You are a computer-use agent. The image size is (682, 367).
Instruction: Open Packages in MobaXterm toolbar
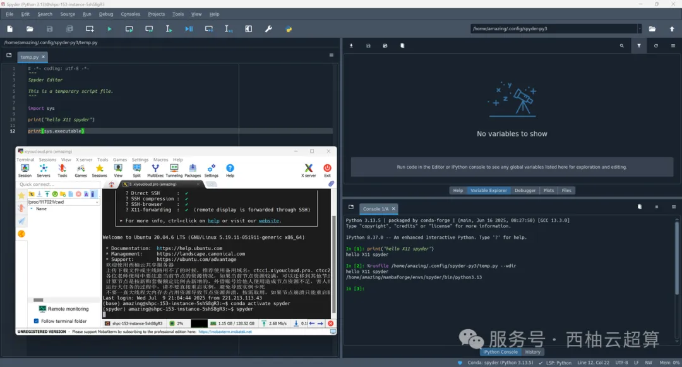193,171
